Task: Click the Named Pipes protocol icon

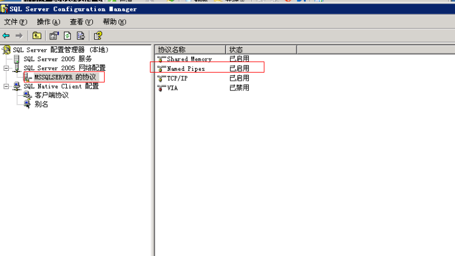Action: pos(162,68)
